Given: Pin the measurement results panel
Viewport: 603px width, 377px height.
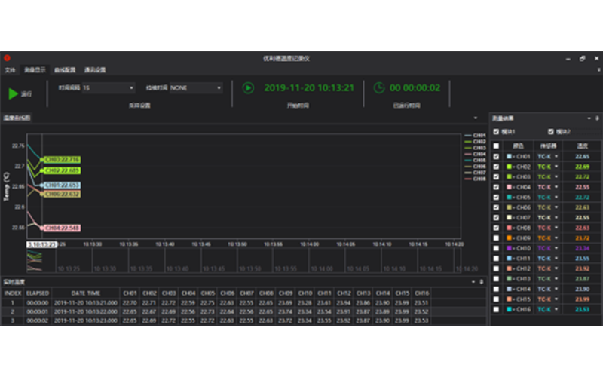Looking at the screenshot, I should point(597,118).
